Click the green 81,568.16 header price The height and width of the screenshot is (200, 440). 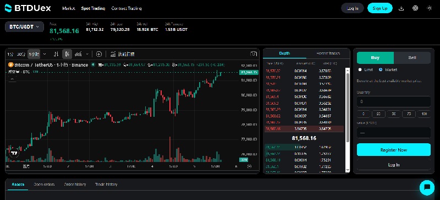click(x=64, y=31)
